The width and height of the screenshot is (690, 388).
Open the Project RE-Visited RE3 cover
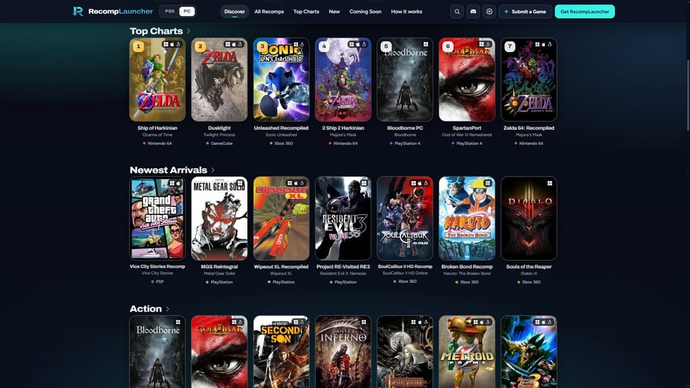343,218
